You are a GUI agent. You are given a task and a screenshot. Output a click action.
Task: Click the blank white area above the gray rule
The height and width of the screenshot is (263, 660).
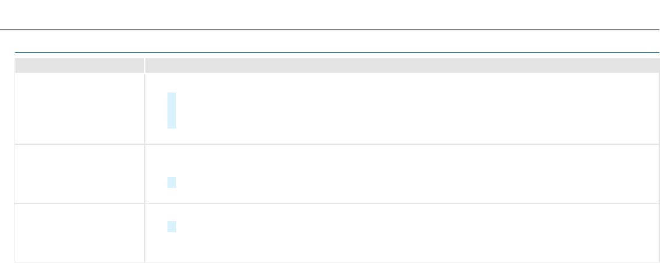330,14
